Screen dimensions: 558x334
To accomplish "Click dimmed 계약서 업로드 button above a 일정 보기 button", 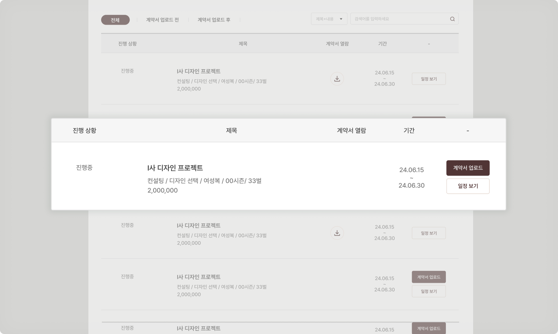I will click(x=429, y=277).
